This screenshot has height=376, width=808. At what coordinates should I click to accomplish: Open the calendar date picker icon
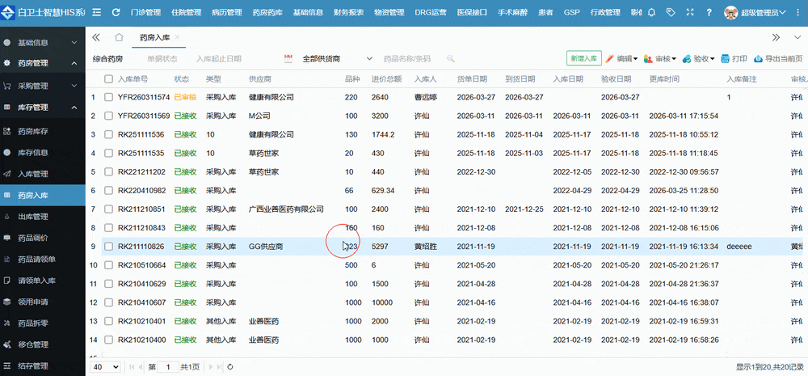(288, 59)
